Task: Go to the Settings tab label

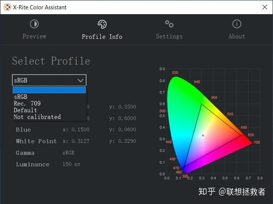Action: coord(169,36)
